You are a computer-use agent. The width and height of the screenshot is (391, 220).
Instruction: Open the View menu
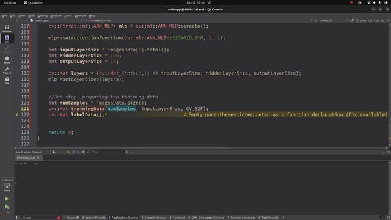click(x=22, y=16)
